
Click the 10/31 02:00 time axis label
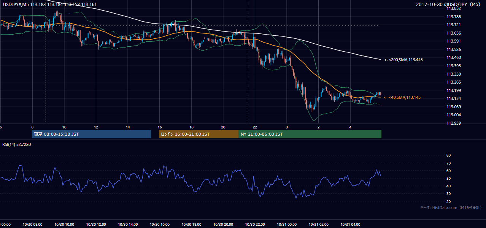point(319,225)
